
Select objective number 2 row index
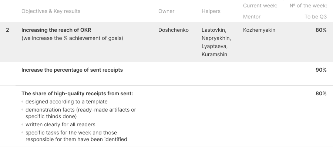[x=7, y=30]
